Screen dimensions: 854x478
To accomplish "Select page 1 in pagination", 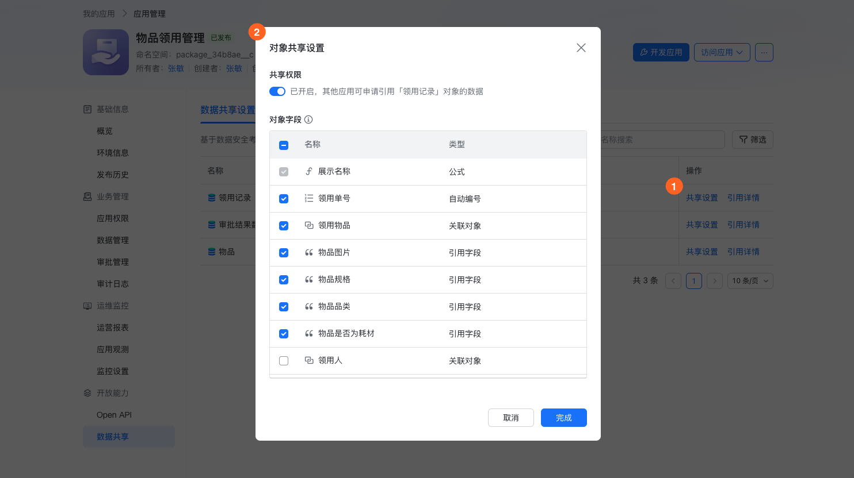I will [694, 281].
